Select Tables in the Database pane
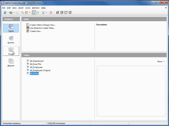 point(11,28)
